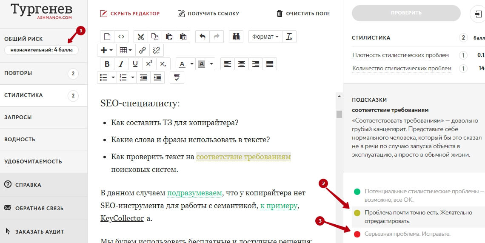The image size is (485, 243).
Task: Align text left
Action: point(228,64)
